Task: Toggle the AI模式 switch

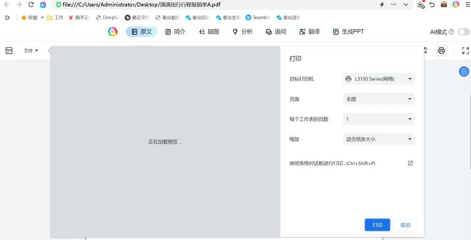Action: point(463,32)
